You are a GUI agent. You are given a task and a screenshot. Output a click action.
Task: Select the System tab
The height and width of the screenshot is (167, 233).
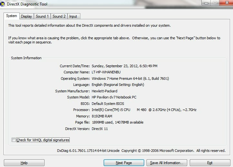click(11, 16)
